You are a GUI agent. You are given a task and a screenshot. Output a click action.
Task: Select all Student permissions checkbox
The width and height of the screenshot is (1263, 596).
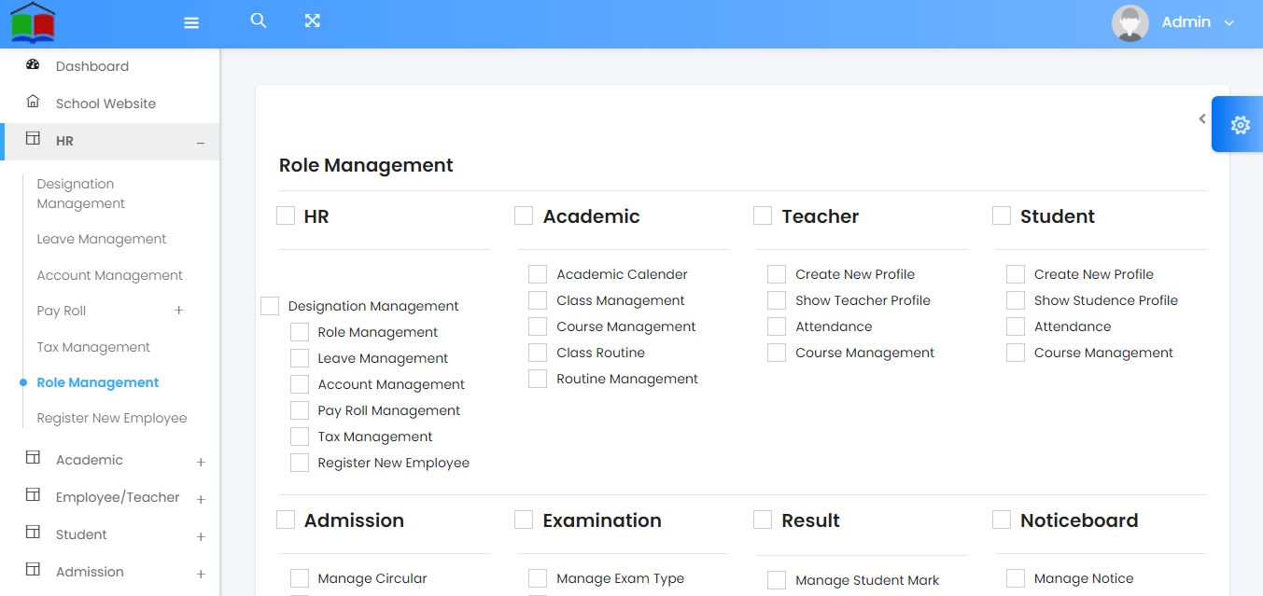tap(1002, 216)
